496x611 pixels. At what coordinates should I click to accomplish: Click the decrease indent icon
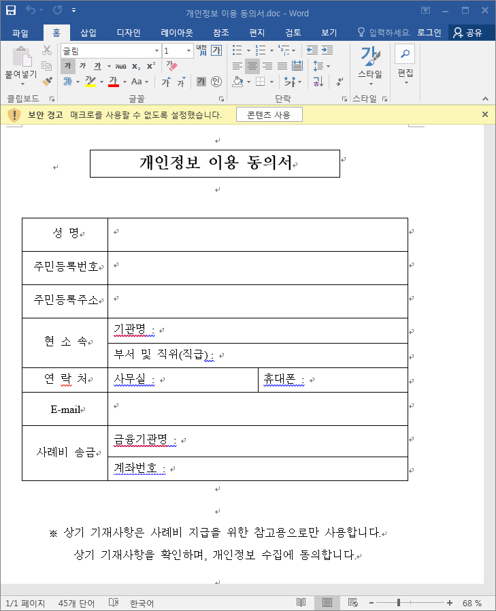pyautogui.click(x=312, y=50)
